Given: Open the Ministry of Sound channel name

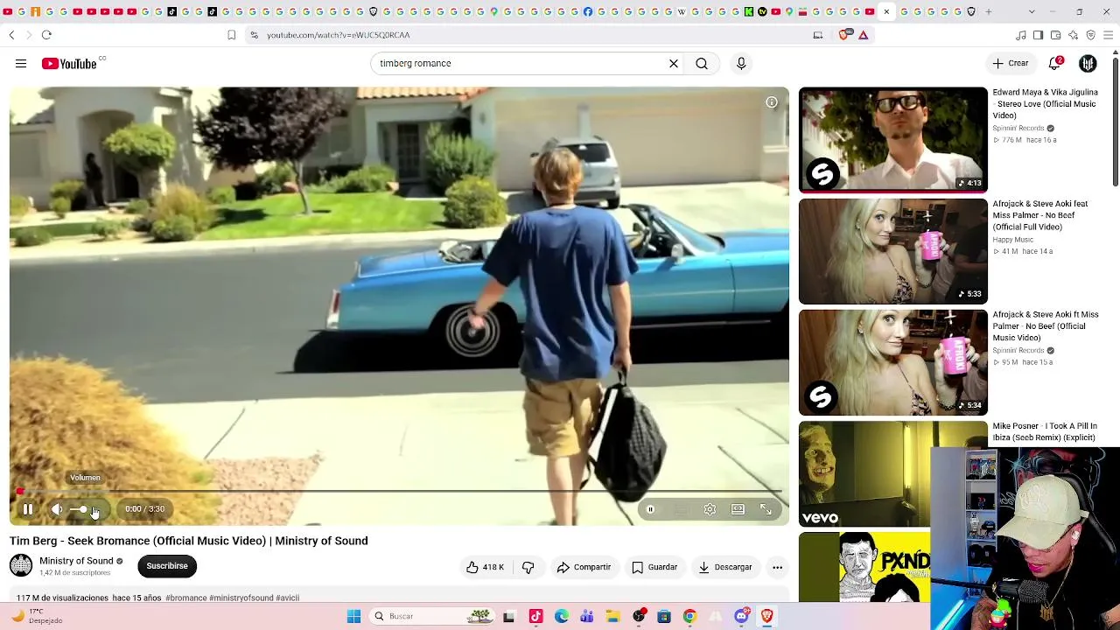Looking at the screenshot, I should point(76,561).
